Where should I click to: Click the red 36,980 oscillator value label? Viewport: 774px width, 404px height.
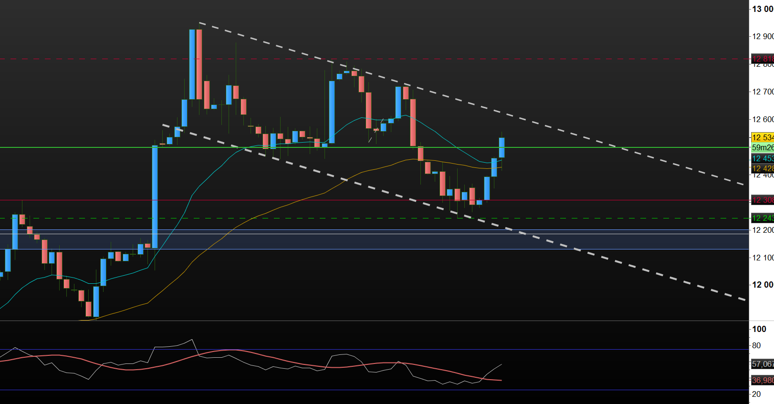point(763,380)
